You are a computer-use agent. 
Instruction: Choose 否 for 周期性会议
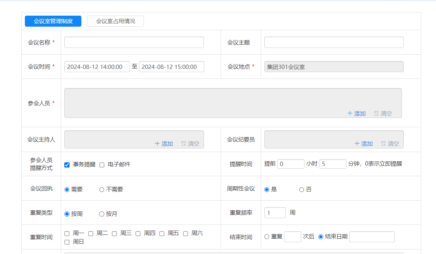coord(301,190)
